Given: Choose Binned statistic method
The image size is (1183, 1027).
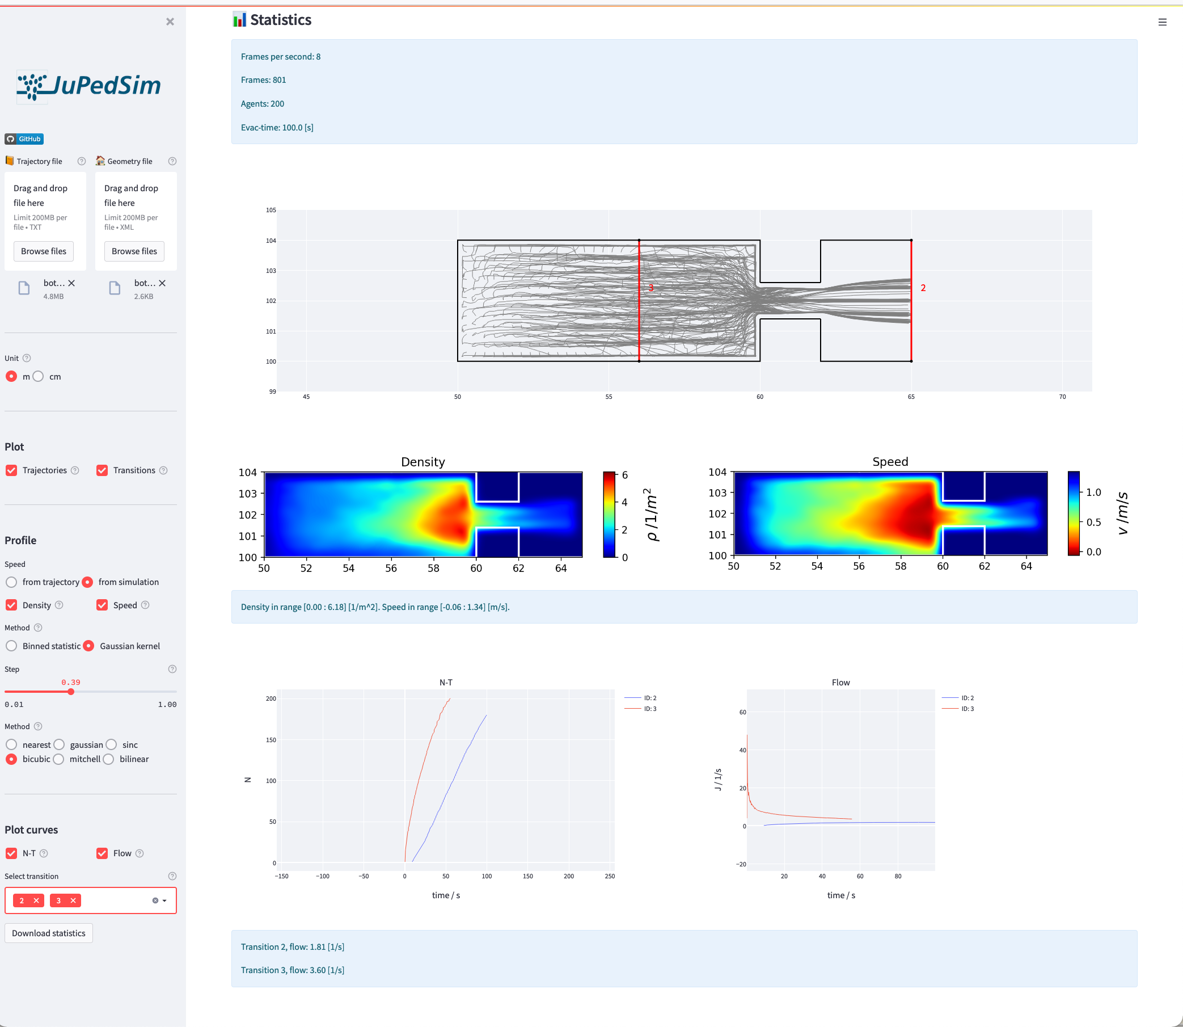Looking at the screenshot, I should pyautogui.click(x=11, y=646).
